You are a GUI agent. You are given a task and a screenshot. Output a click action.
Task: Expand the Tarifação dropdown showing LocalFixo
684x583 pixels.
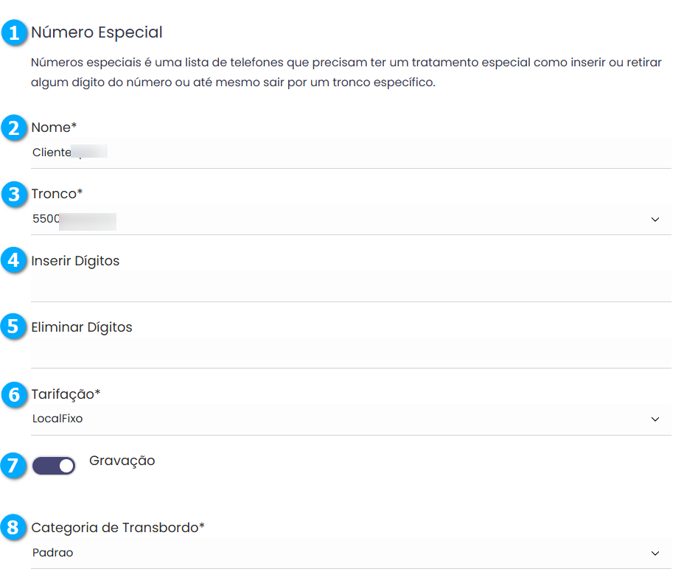pyautogui.click(x=350, y=419)
